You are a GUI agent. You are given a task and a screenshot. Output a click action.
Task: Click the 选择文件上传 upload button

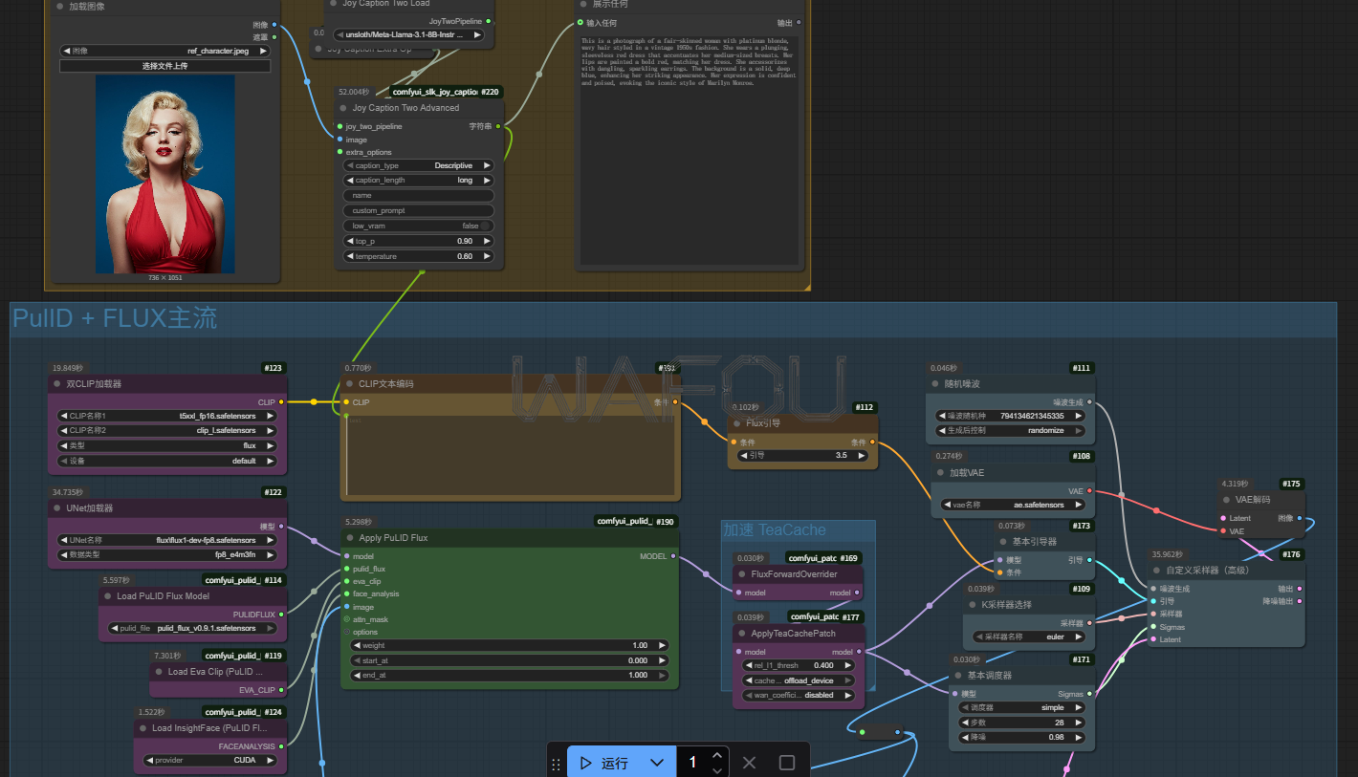164,66
